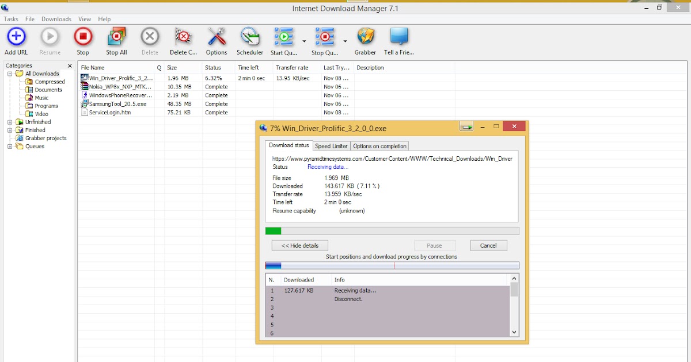The image size is (691, 362).
Task: Click the Pause button in download dialog
Action: pyautogui.click(x=435, y=245)
